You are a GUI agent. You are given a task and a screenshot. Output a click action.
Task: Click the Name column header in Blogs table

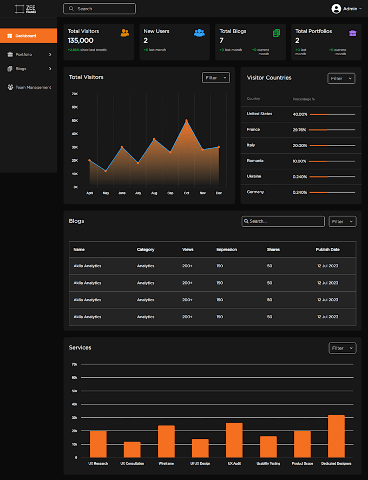[x=79, y=249]
